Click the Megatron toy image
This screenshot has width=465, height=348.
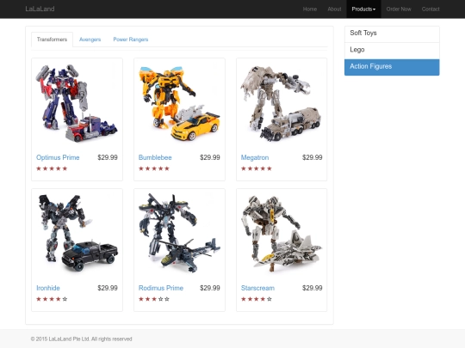point(282,104)
